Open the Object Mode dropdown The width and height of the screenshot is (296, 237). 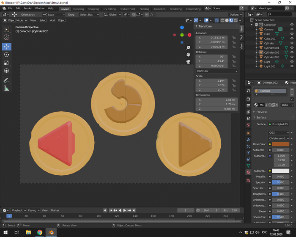coord(15,20)
